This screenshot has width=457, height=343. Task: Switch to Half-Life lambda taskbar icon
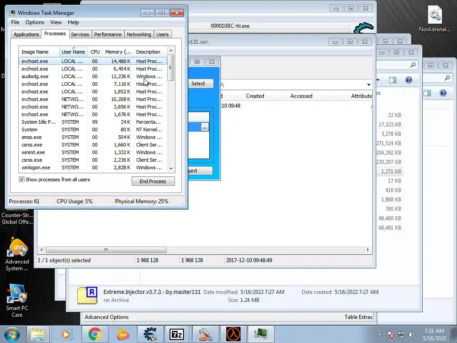233,334
